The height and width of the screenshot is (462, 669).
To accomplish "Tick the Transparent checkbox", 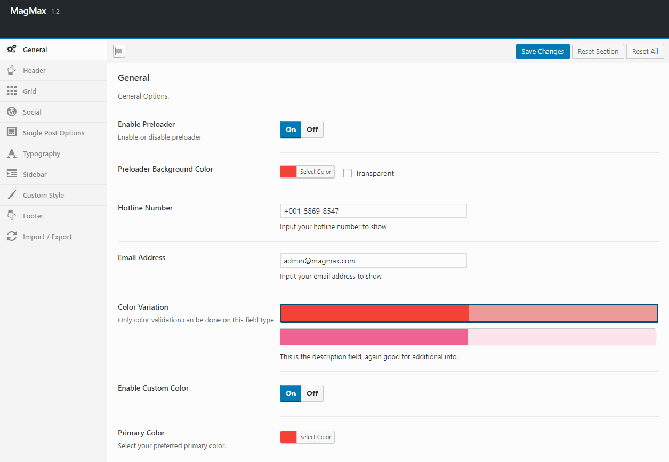I will 348,173.
